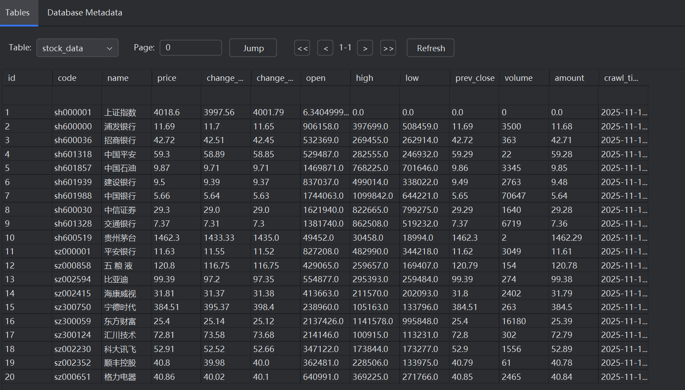The image size is (685, 390).
Task: Go to first page with << button
Action: [x=302, y=48]
